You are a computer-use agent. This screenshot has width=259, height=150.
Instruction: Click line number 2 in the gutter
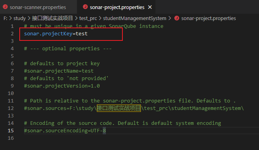click(12, 34)
